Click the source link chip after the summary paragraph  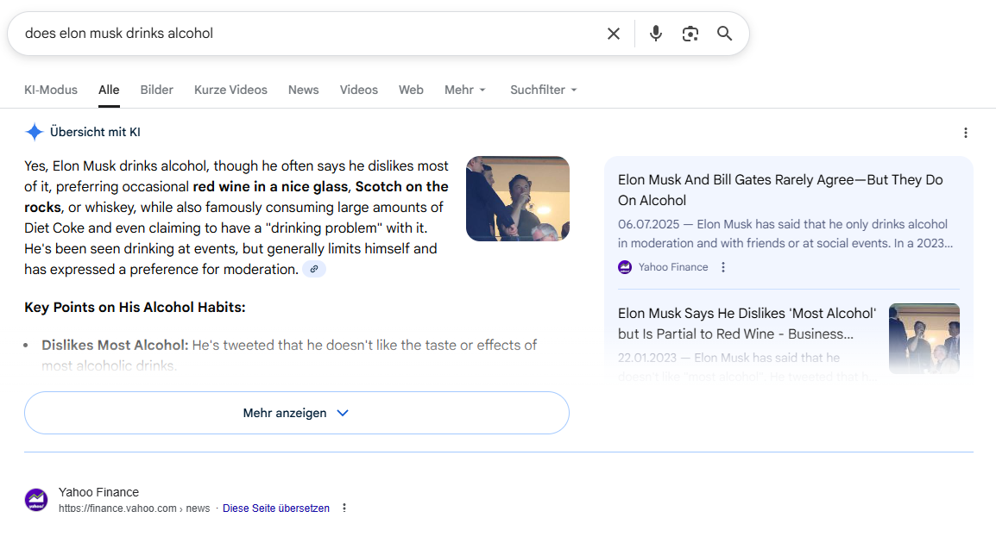pos(314,270)
